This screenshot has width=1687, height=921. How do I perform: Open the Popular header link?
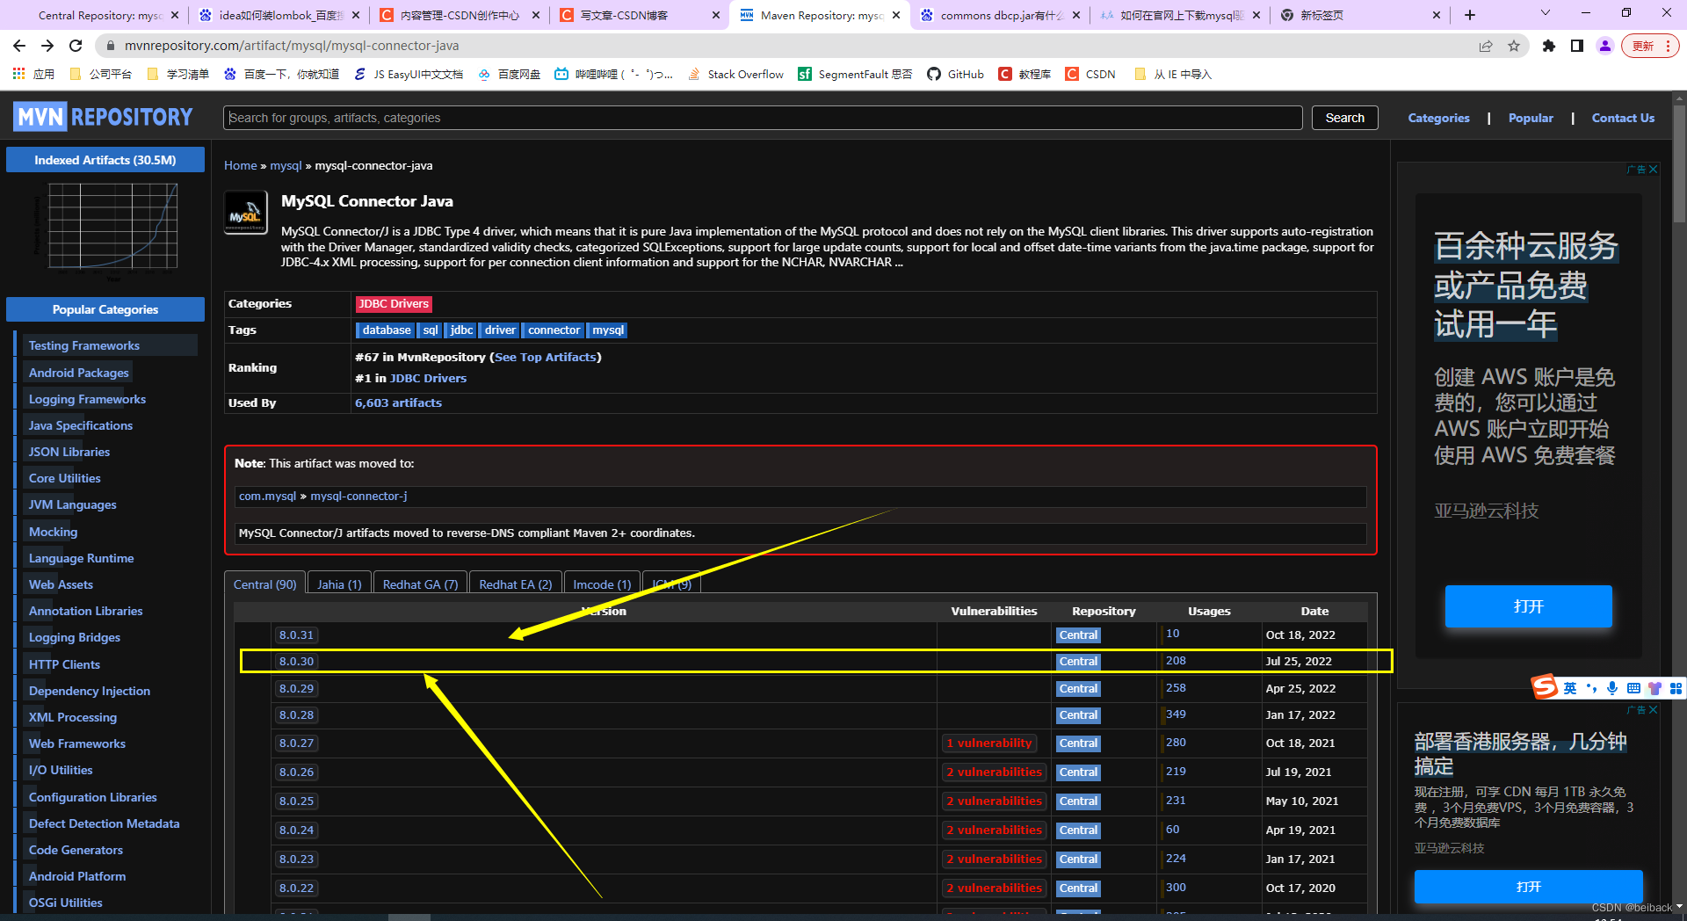point(1531,118)
